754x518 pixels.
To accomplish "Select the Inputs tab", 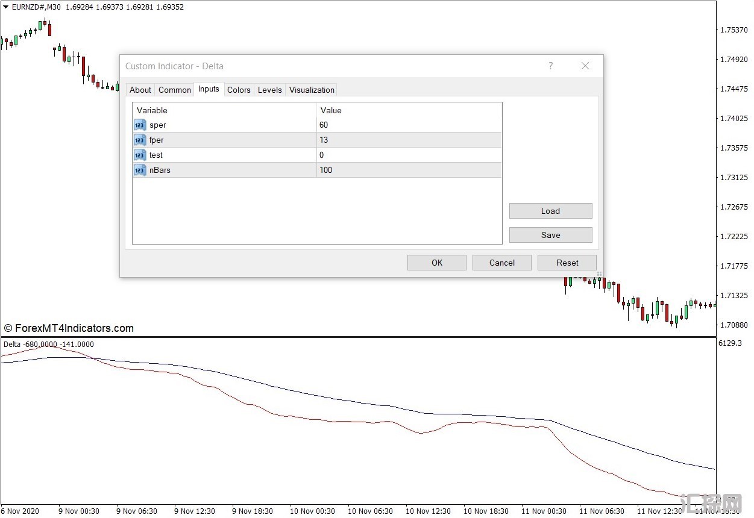I will click(209, 89).
